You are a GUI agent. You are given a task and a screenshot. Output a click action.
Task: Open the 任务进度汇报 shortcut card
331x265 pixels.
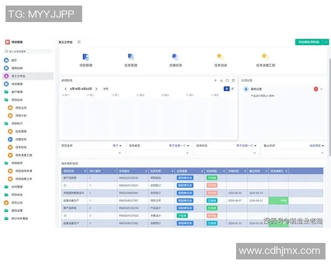[x=265, y=60]
